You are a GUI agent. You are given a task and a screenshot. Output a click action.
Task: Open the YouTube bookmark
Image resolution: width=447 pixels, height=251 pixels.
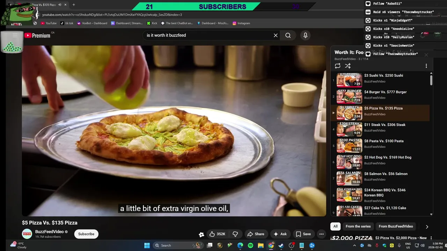(x=49, y=23)
